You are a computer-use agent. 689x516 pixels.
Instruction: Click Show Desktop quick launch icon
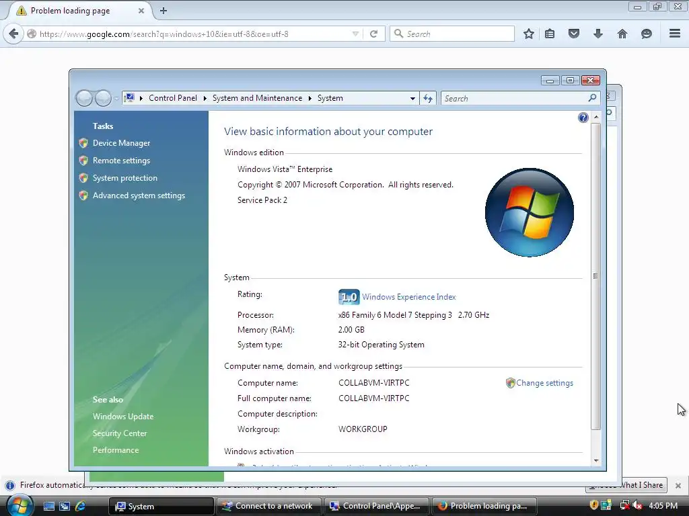tap(48, 507)
